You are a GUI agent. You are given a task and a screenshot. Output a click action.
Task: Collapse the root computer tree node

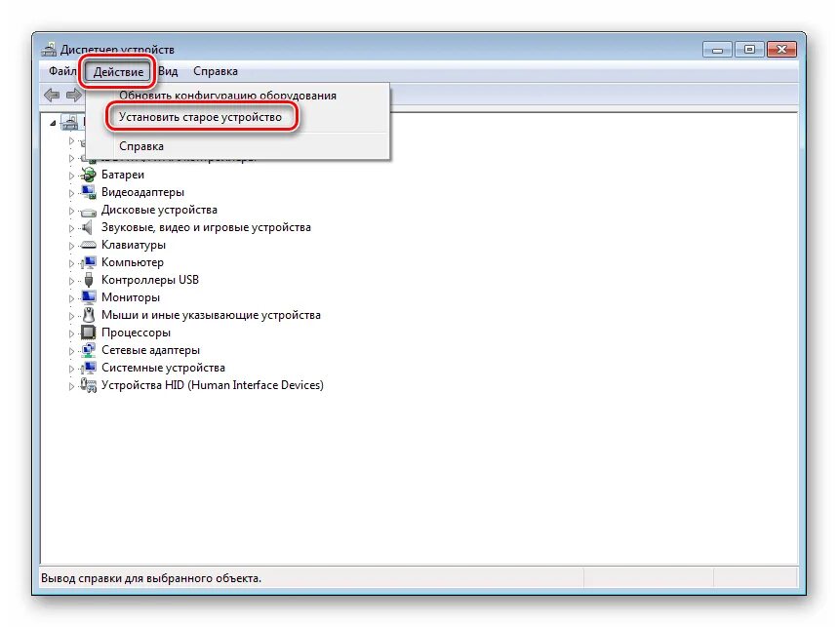[x=53, y=124]
